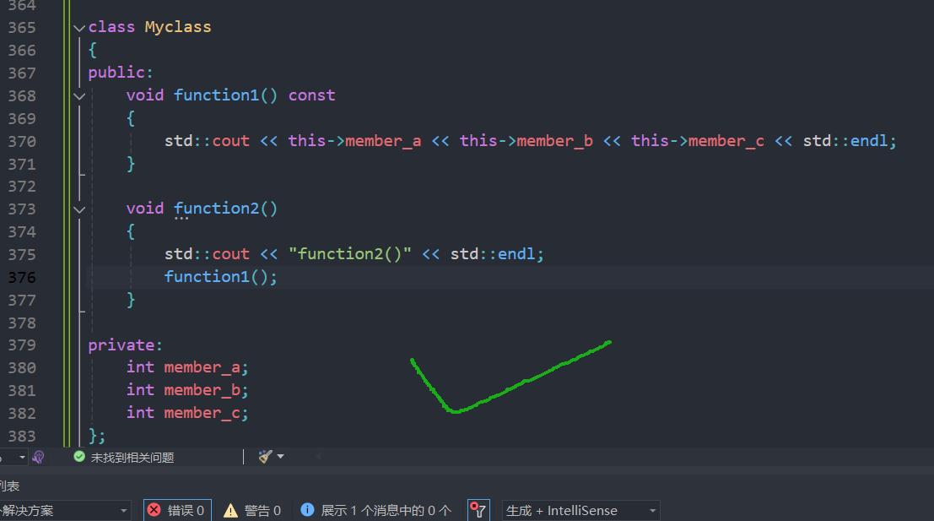This screenshot has width=934, height=521.
Task: Click the filter icon beside the IntelliSense dropdown
Action: pos(478,508)
